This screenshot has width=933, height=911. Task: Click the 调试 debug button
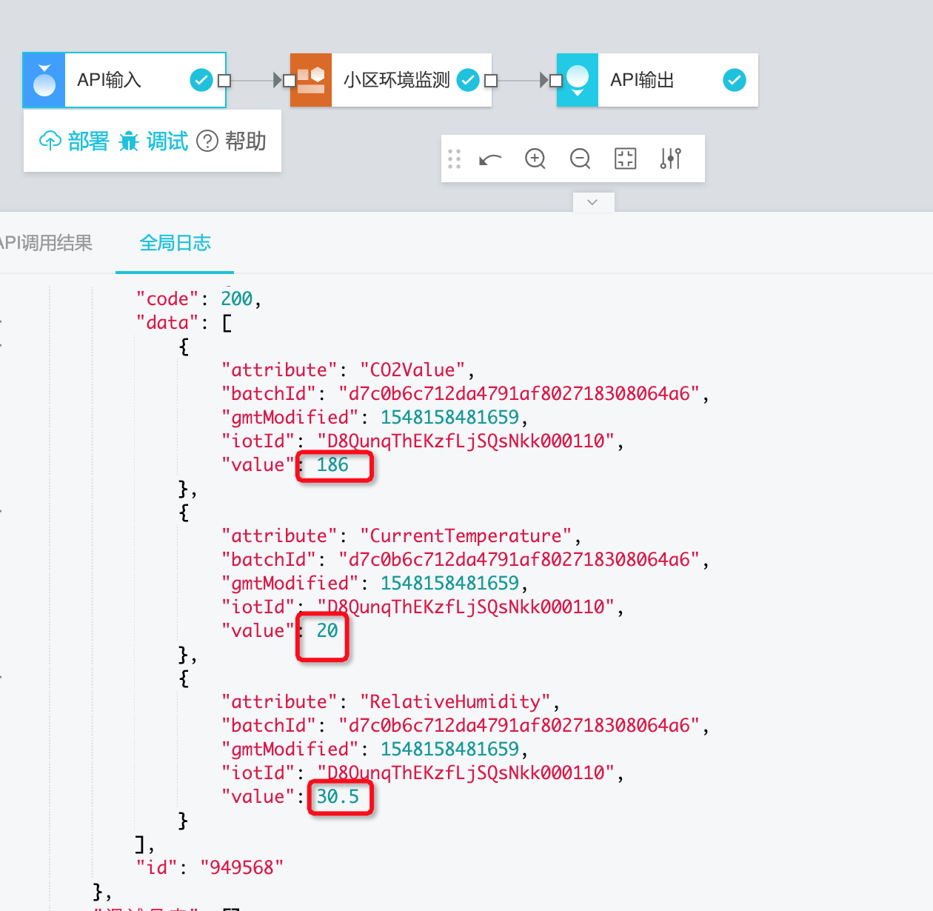[x=154, y=141]
